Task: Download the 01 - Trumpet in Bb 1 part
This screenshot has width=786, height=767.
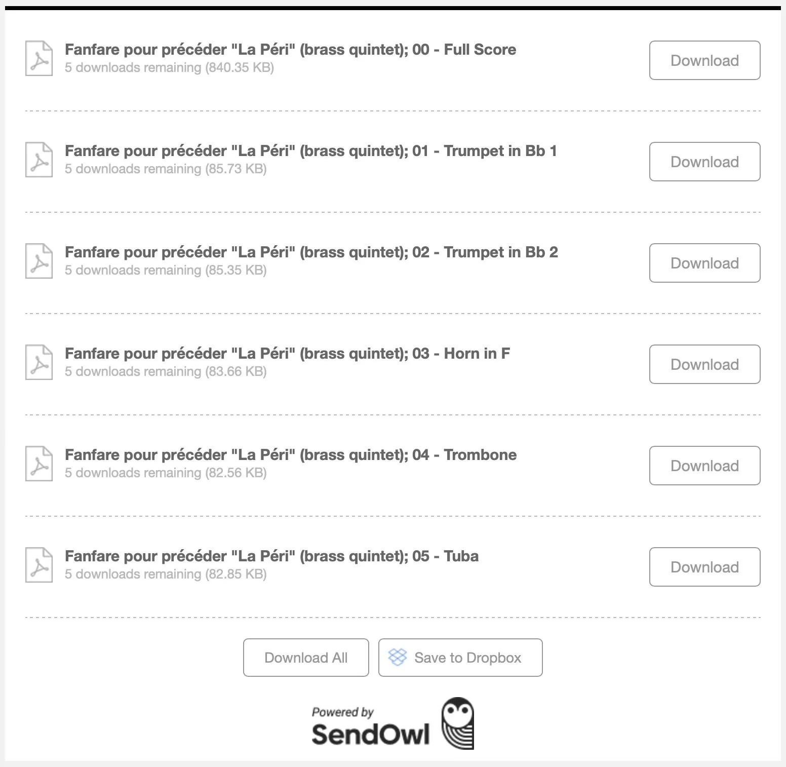Action: coord(704,162)
